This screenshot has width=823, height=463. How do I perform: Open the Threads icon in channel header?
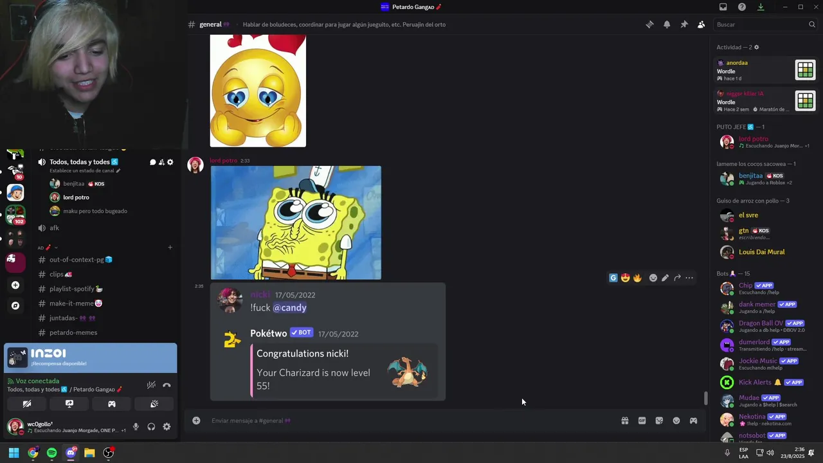coord(650,24)
